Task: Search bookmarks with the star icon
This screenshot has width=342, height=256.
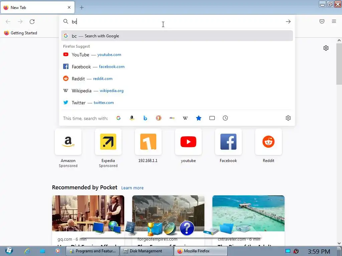Action: pyautogui.click(x=199, y=118)
